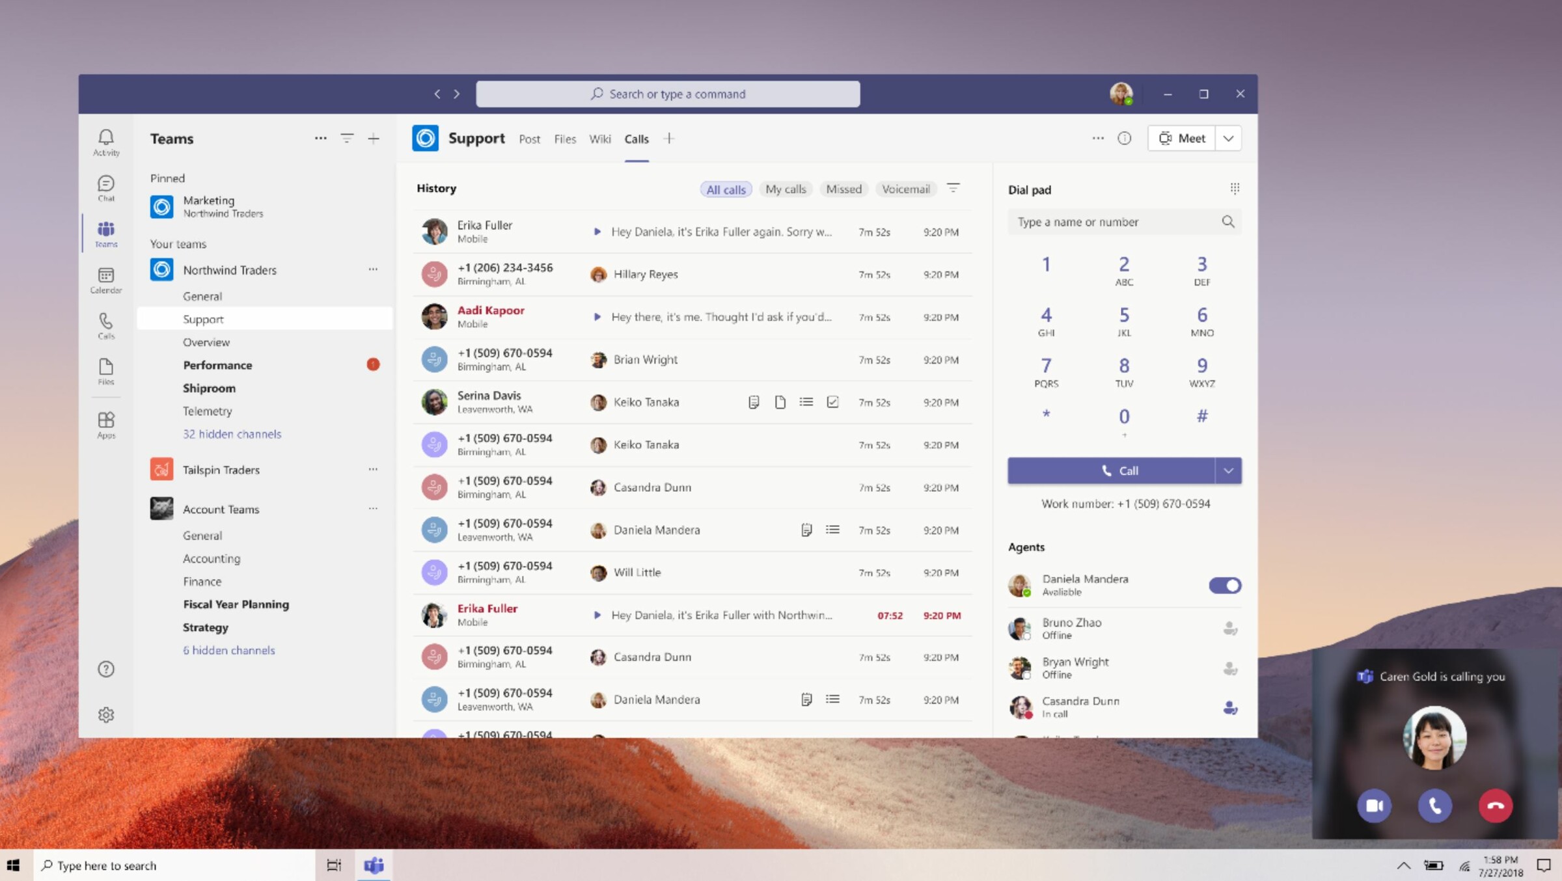
Task: Expand the Meet button dropdown
Action: click(1229, 138)
